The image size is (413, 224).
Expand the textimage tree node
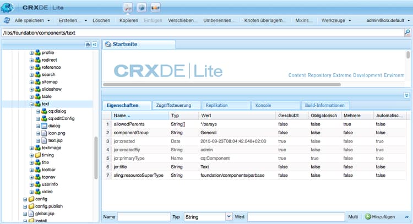click(x=31, y=148)
